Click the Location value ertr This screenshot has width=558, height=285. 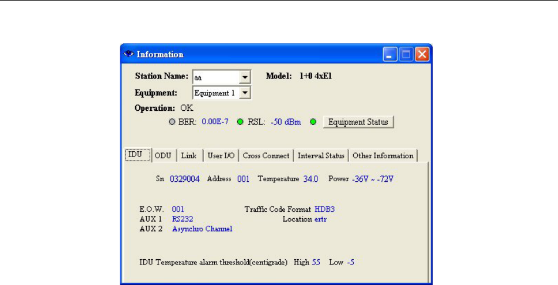[x=320, y=219]
